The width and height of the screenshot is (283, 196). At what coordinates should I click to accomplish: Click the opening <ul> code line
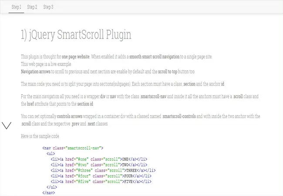(x=51, y=154)
